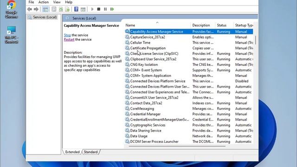Open the View menu
The height and width of the screenshot is (167, 297).
pyautogui.click(x=57, y=2)
